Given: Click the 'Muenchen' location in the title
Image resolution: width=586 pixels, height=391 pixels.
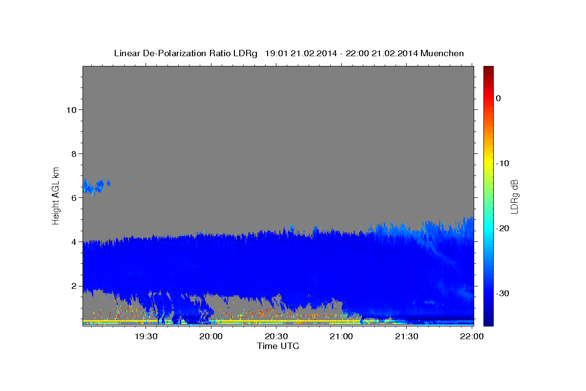Looking at the screenshot, I should [442, 53].
